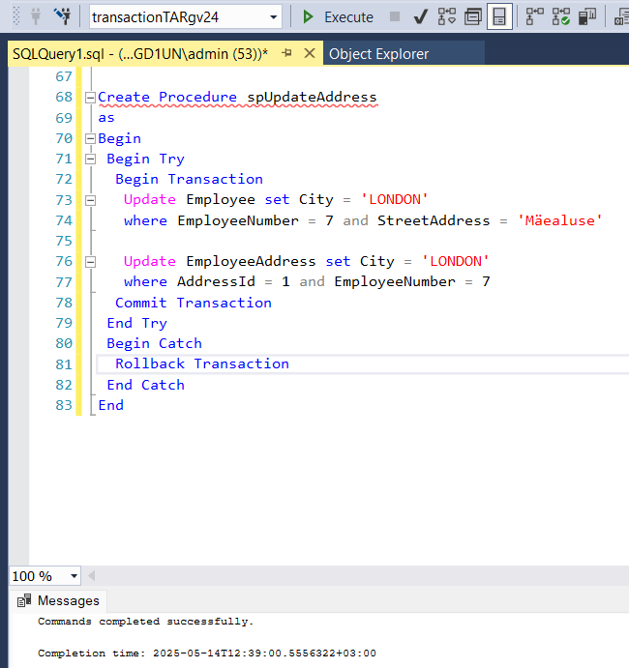Click 'AddressId' on line 77
Image resolution: width=629 pixels, height=668 pixels.
point(216,281)
